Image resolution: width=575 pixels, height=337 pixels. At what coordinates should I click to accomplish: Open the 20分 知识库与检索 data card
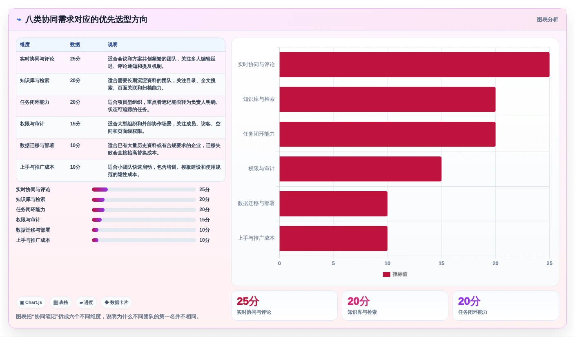[395, 306]
